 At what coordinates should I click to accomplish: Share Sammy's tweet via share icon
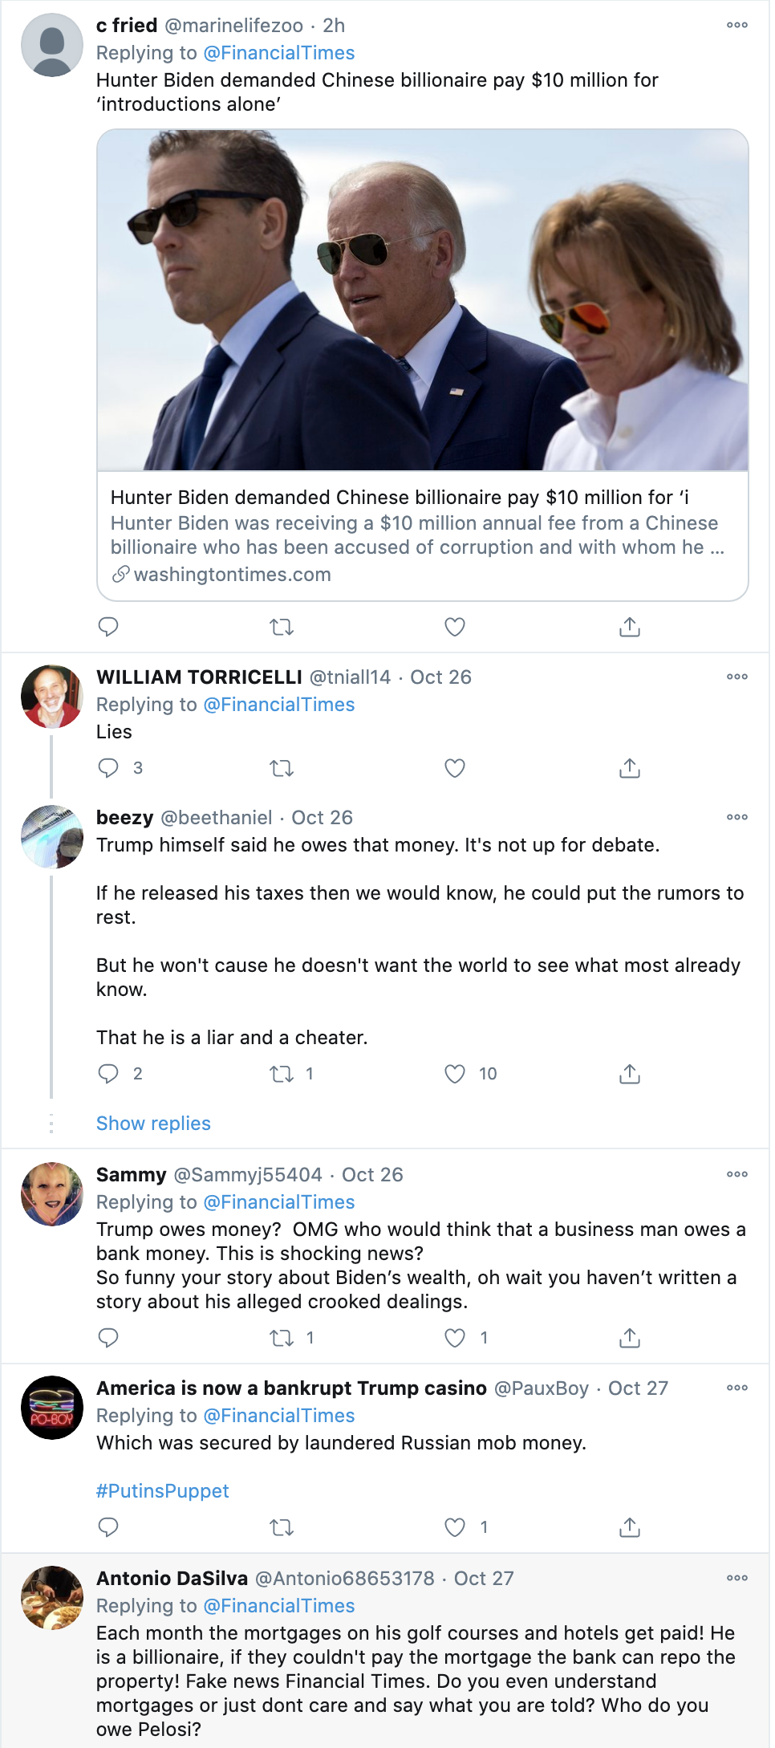pos(630,1338)
